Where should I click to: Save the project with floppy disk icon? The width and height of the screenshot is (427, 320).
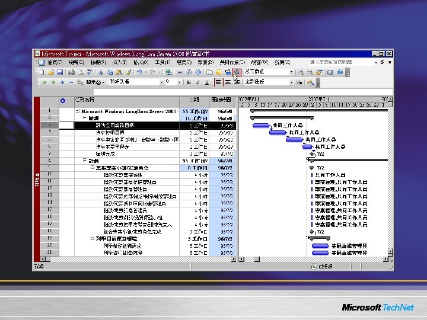point(60,72)
